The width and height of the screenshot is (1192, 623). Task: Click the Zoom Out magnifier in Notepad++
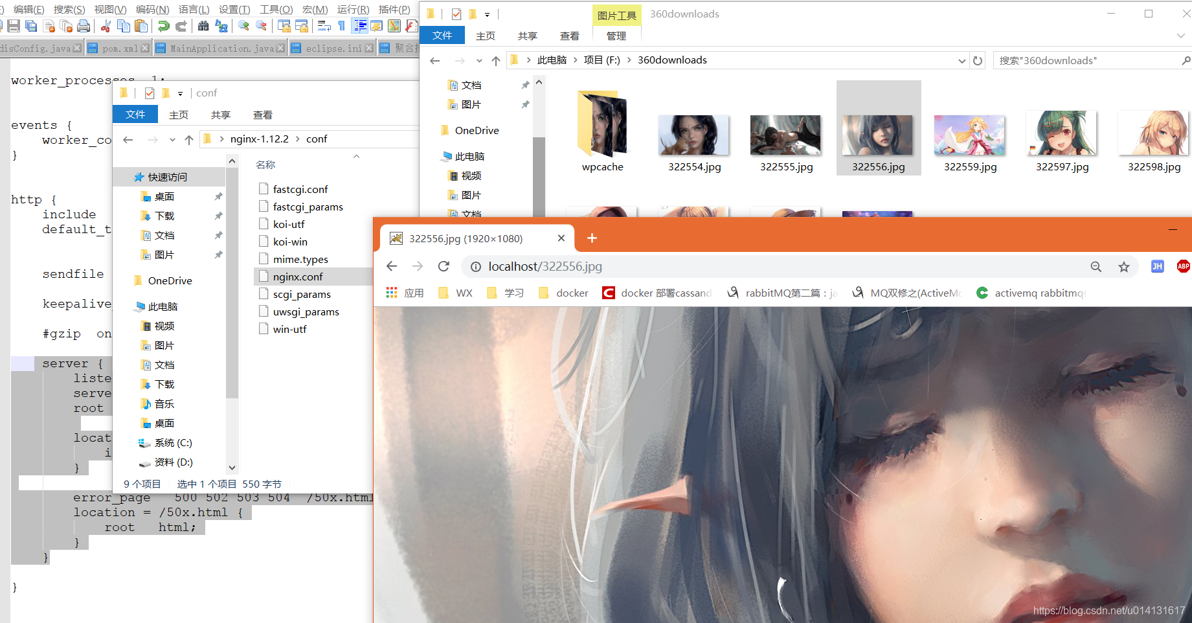[x=261, y=26]
